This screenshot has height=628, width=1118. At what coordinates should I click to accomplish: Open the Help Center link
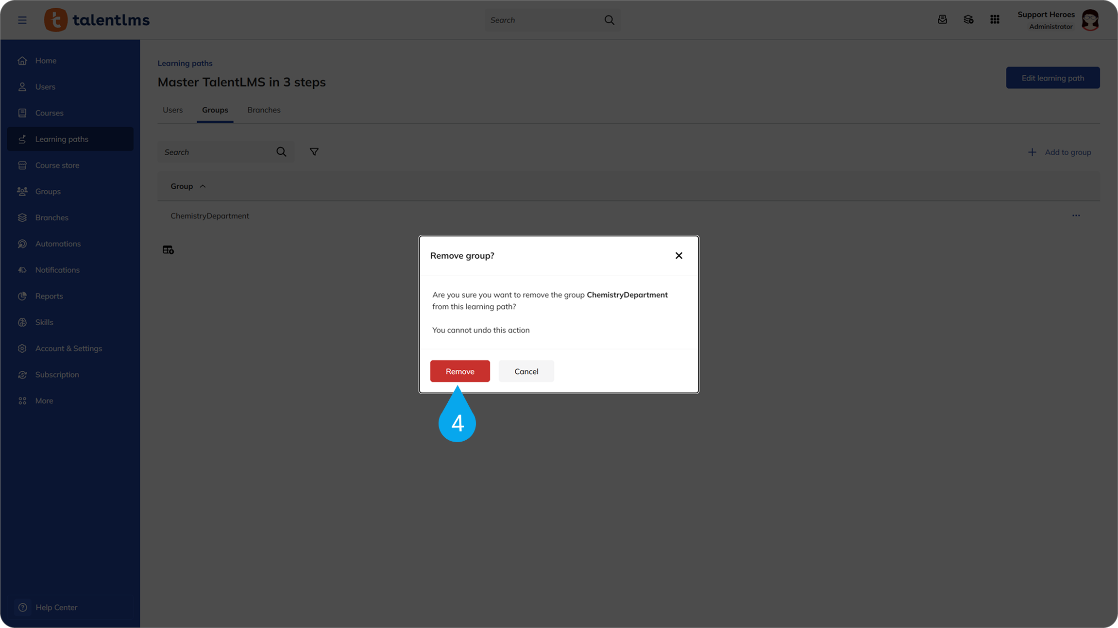(56, 608)
